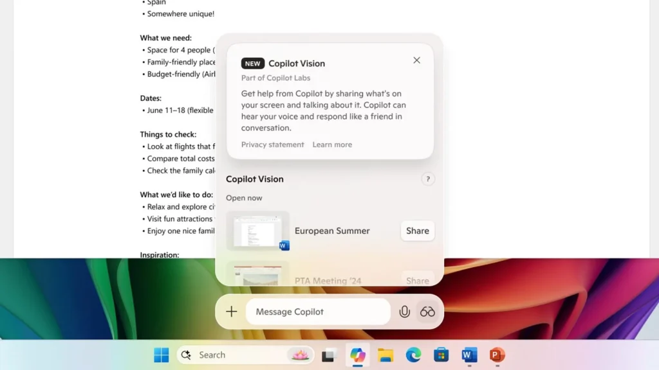Launch Microsoft Word from the taskbar
The width and height of the screenshot is (659, 370).
(x=469, y=355)
